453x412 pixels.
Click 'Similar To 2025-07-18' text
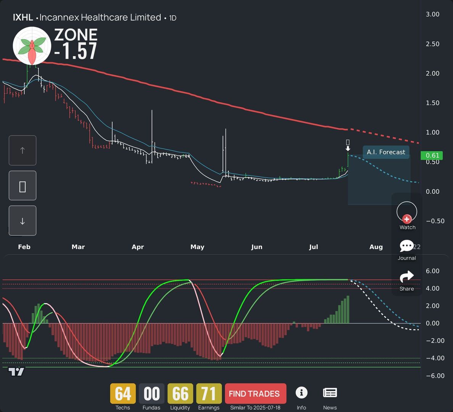(255, 408)
